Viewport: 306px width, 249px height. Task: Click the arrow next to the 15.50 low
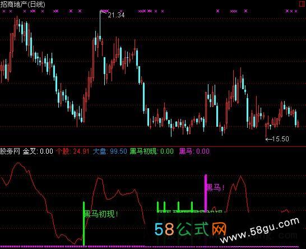pos(268,139)
